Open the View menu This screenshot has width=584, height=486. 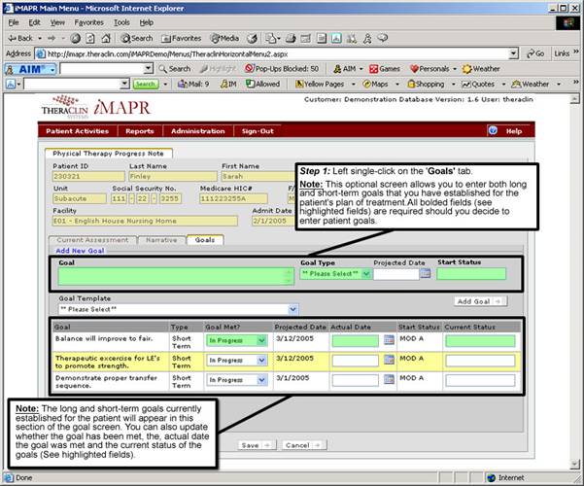click(57, 22)
